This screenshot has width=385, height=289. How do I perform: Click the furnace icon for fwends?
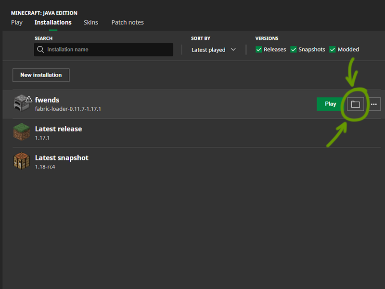21,104
